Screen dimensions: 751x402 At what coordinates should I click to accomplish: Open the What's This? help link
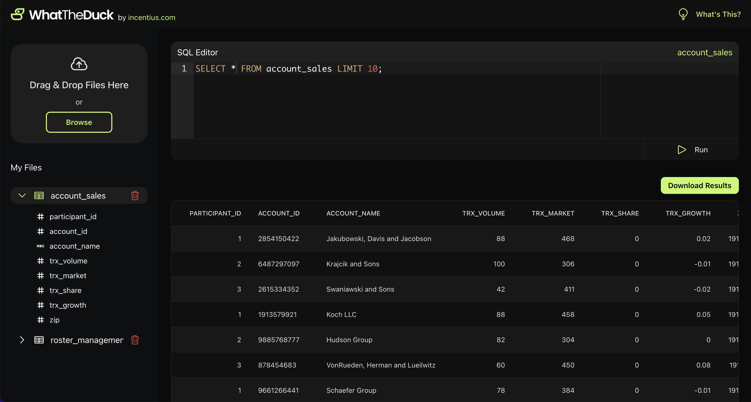pos(718,14)
